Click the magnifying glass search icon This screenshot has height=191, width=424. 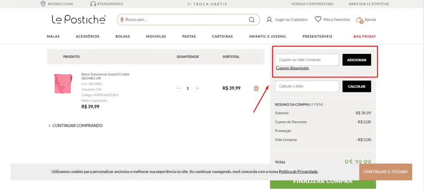[251, 20]
